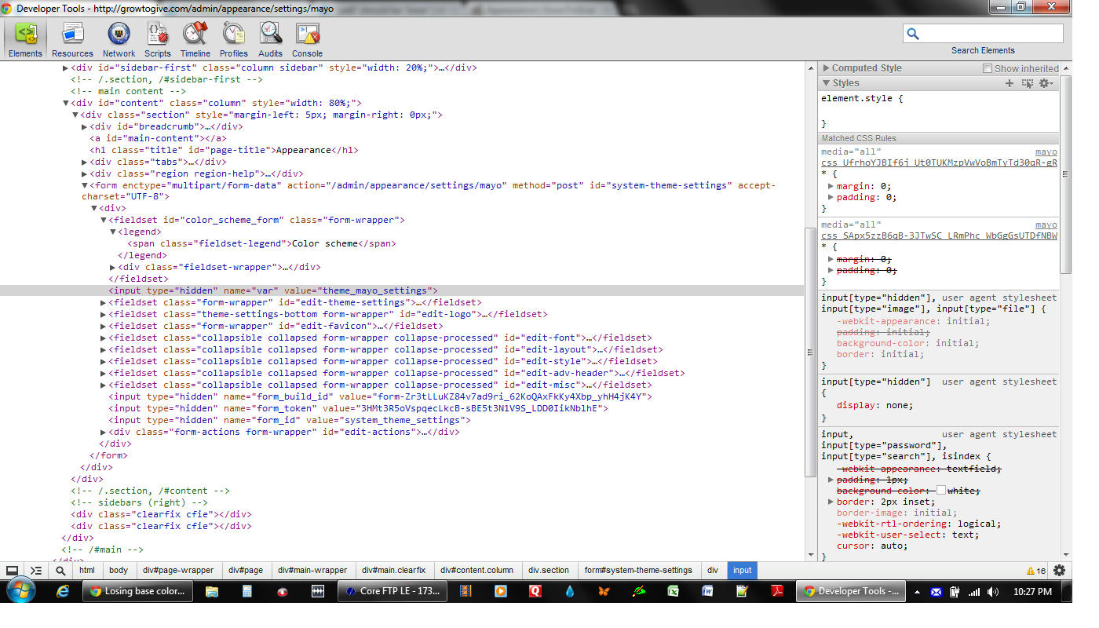This screenshot has width=1099, height=628.
Task: Open the Network panel
Action: (119, 39)
